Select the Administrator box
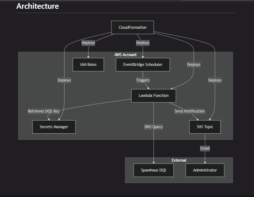 tap(205, 170)
